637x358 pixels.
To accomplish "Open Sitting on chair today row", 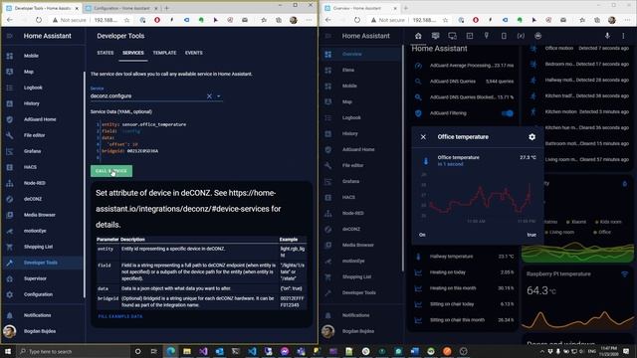I will coord(464,304).
